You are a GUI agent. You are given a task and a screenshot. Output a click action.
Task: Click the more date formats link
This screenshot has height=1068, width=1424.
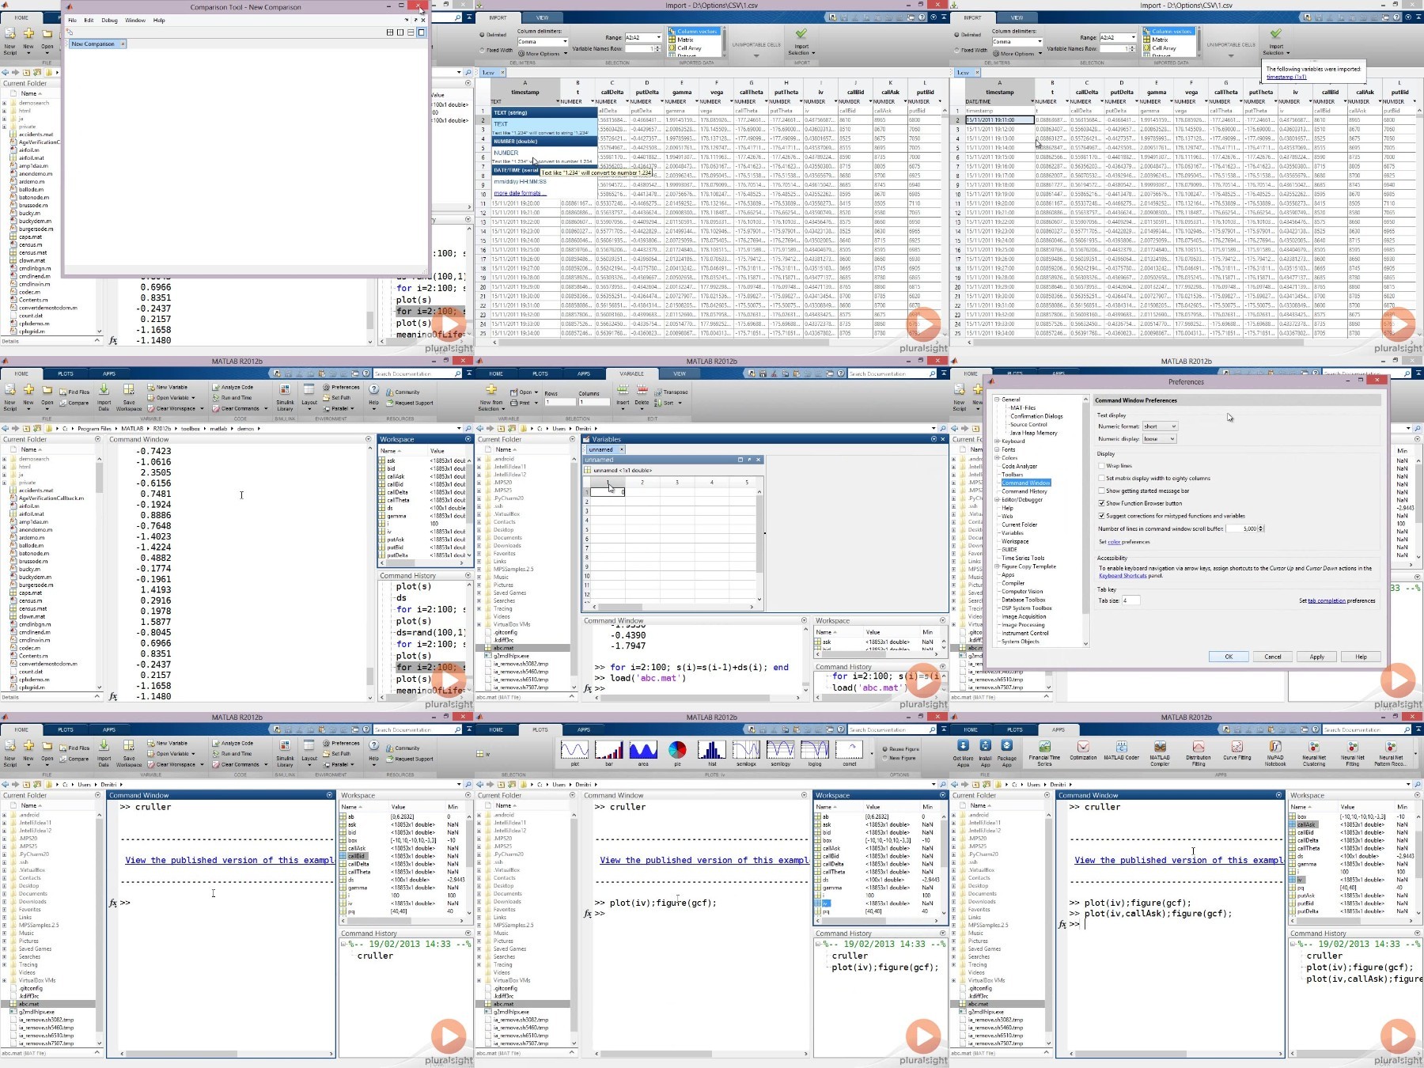point(520,193)
